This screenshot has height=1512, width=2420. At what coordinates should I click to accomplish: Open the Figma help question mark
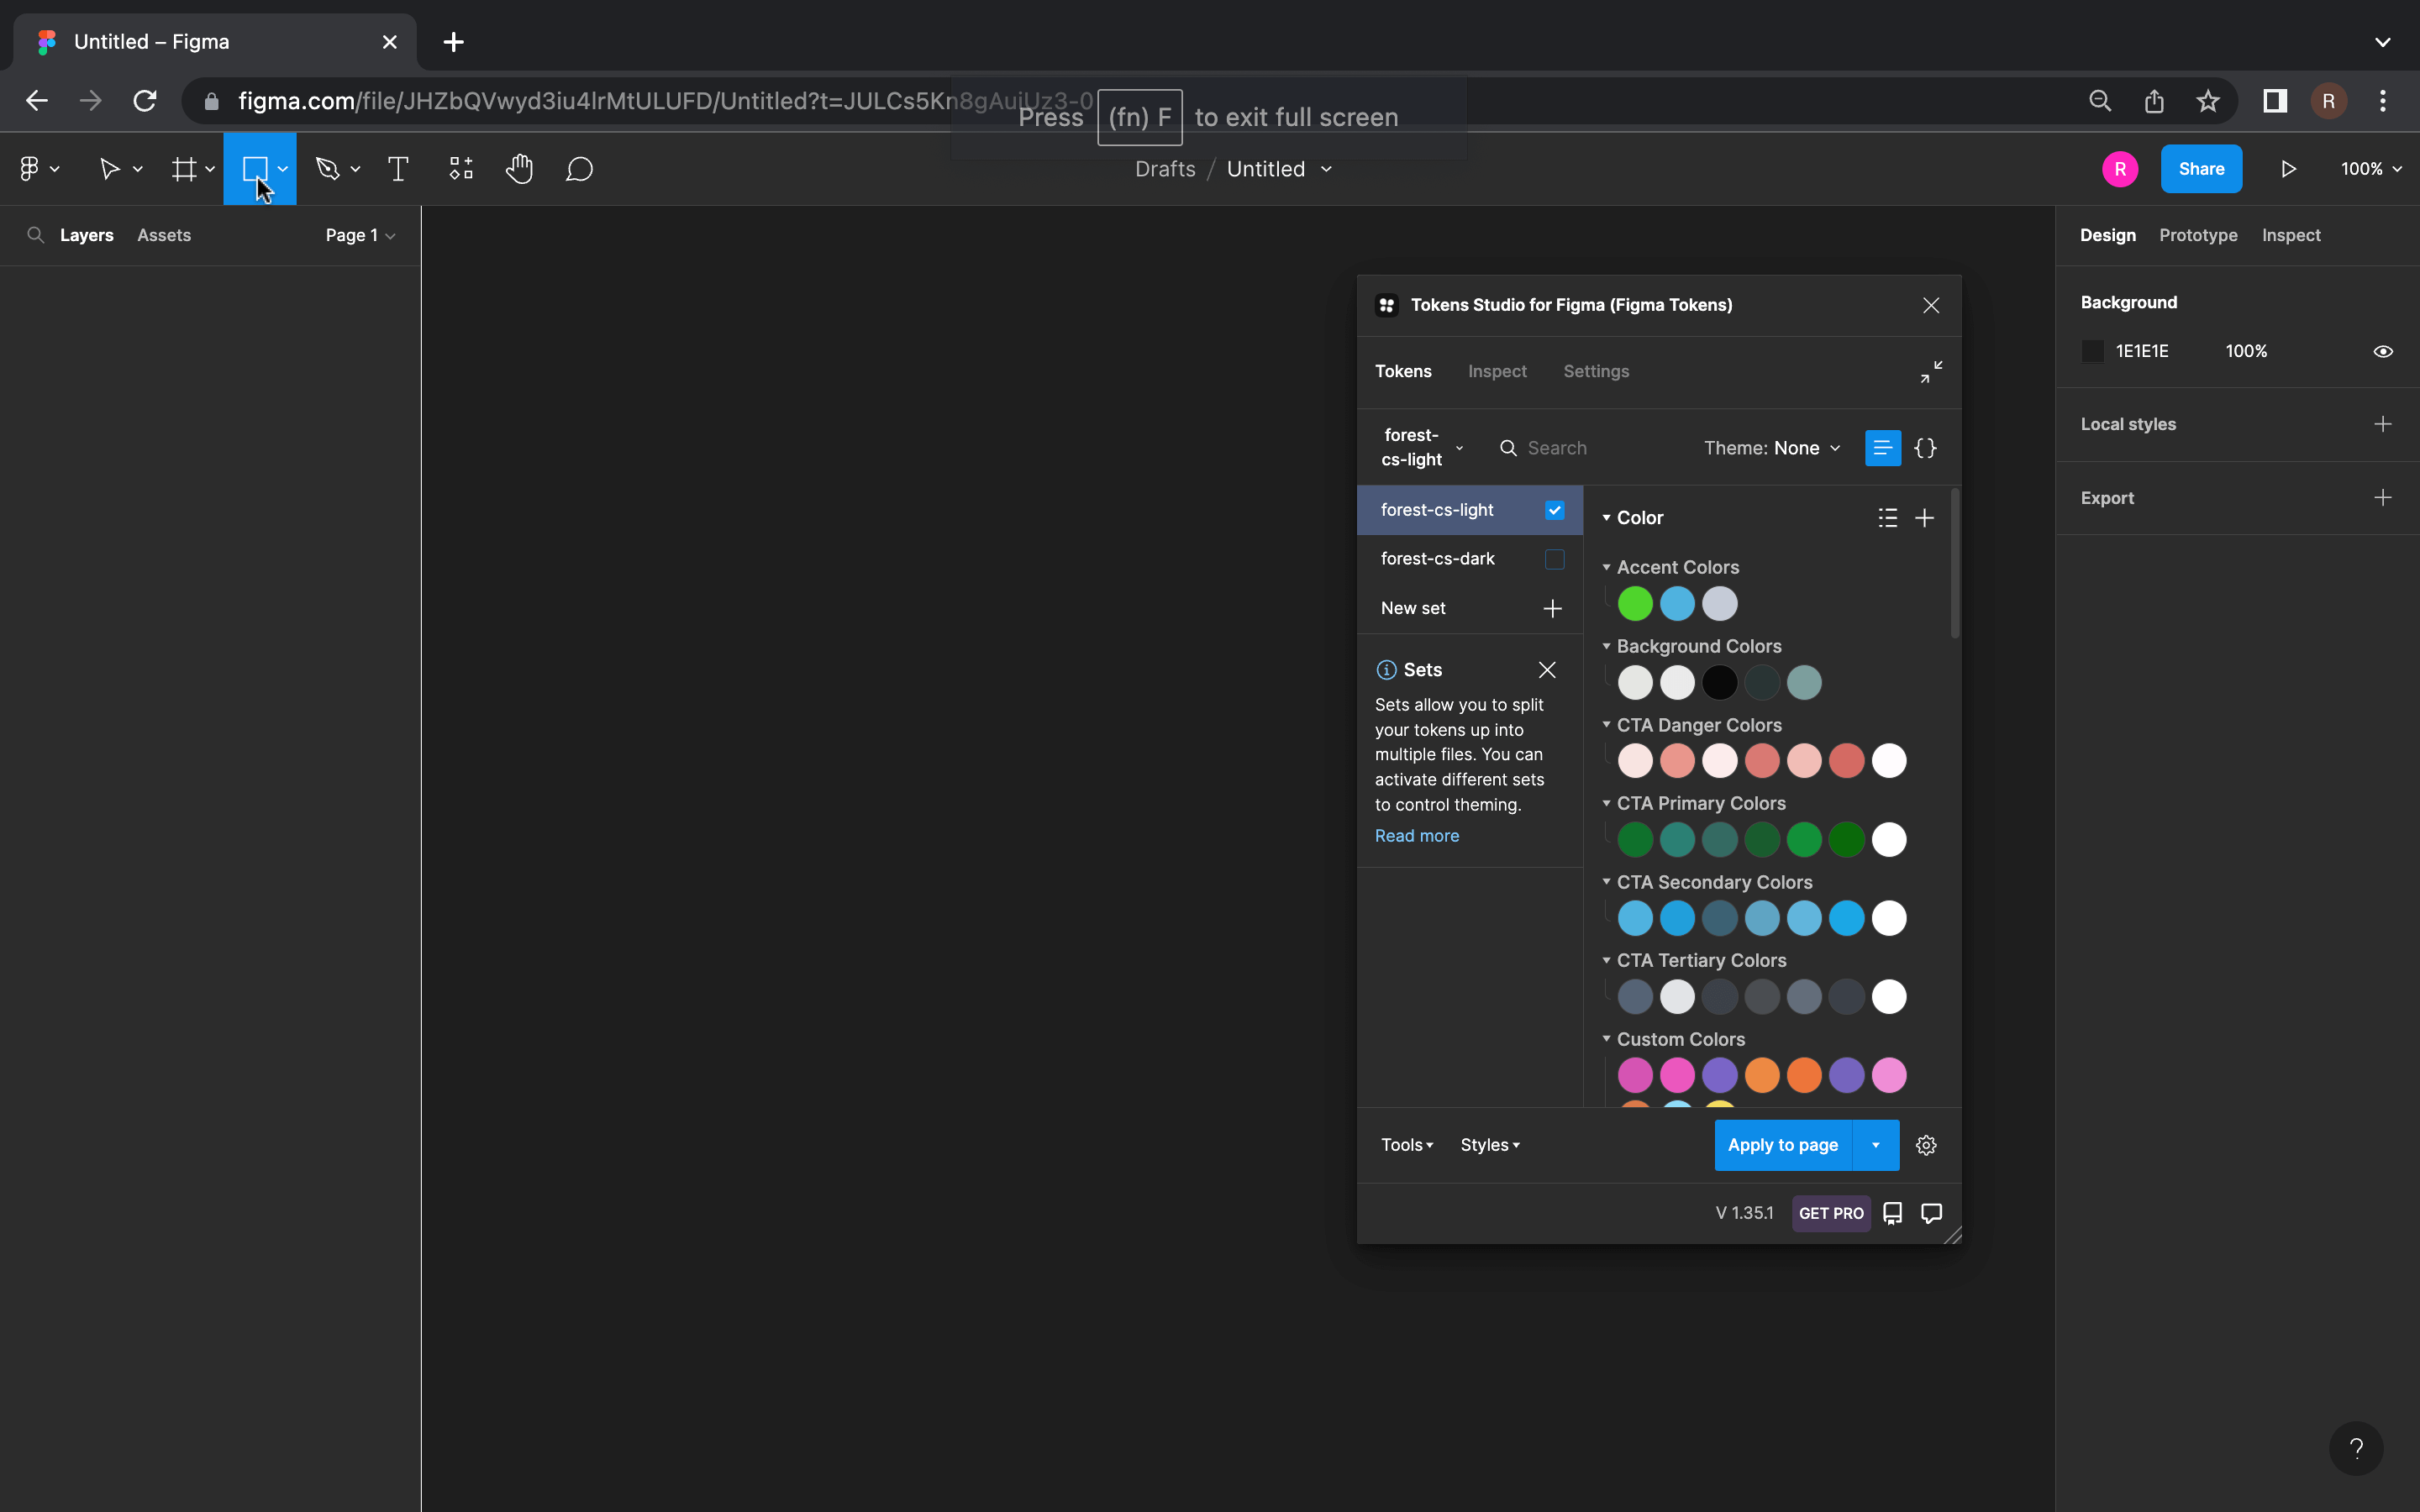(x=2356, y=1448)
